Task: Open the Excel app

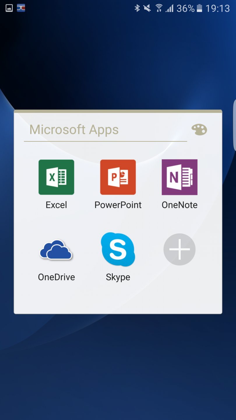Action: (x=56, y=177)
